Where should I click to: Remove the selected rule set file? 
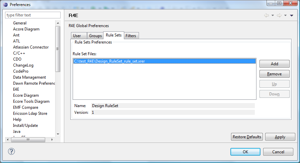274,74
